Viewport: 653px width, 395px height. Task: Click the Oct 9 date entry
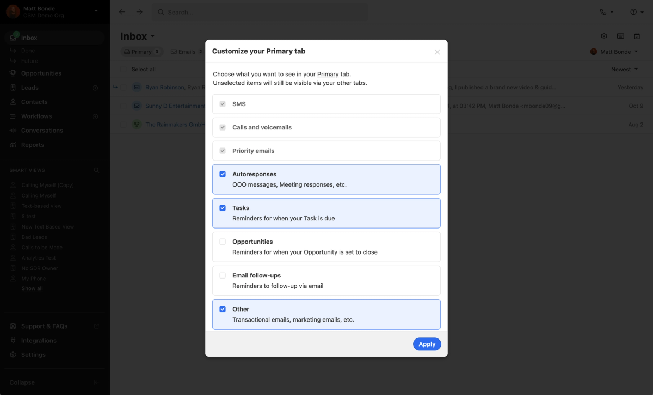(636, 106)
